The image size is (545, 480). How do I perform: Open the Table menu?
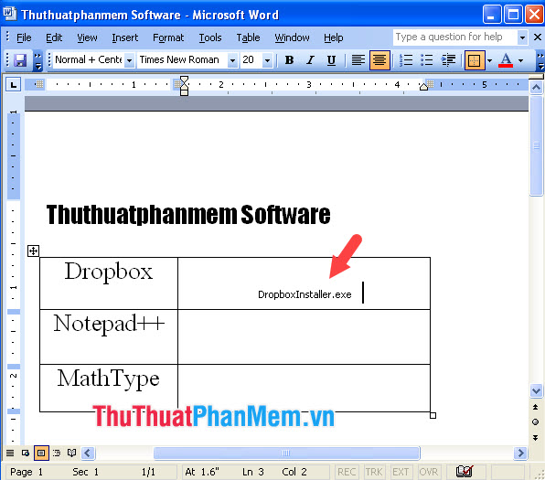248,37
